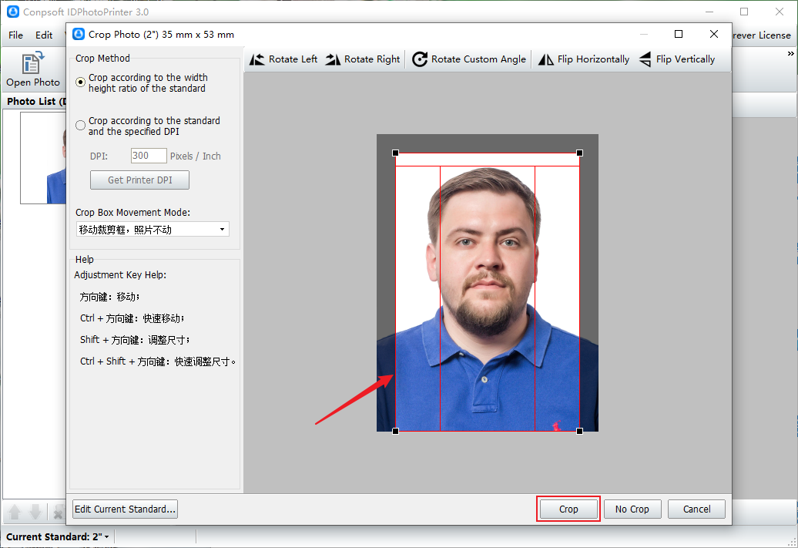Click the Forever License menu item
This screenshot has width=798, height=548.
click(x=761, y=35)
